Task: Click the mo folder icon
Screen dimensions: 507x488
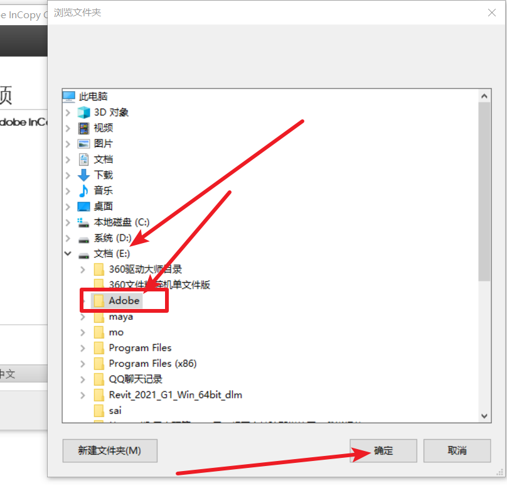Action: tap(99, 332)
